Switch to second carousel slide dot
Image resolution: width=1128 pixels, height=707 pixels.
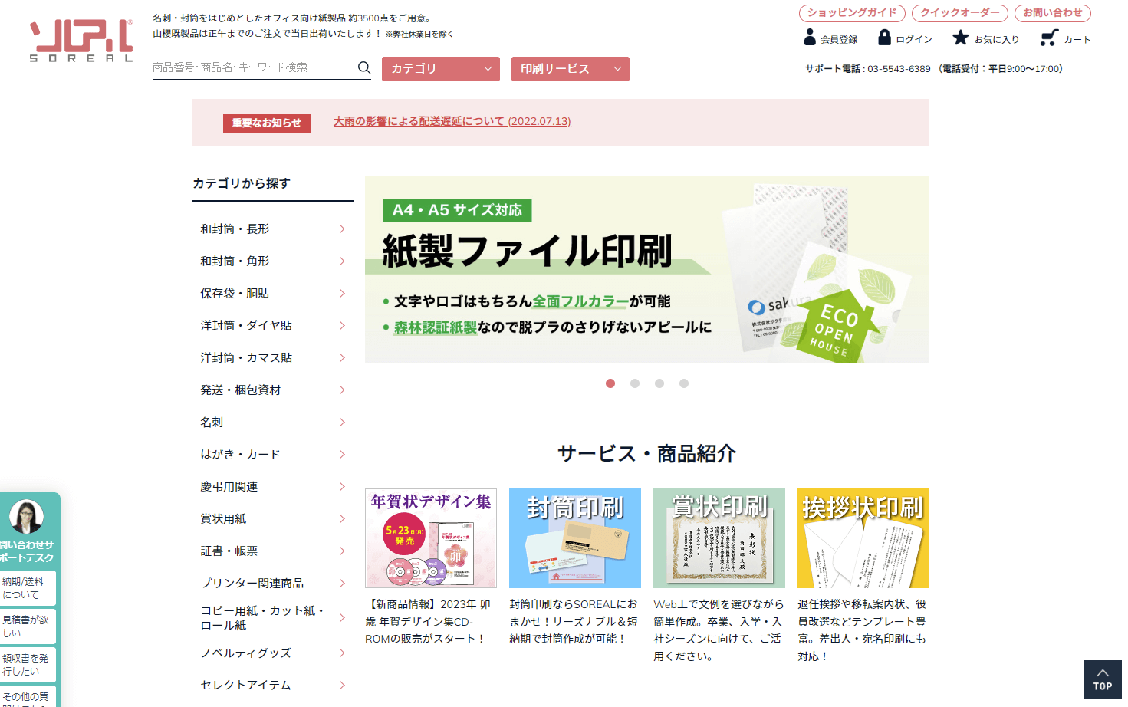tap(635, 383)
